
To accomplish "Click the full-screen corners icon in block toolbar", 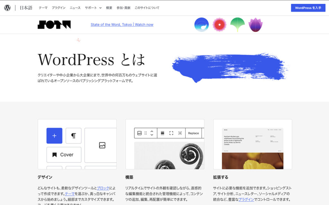I will pyautogui.click(x=171, y=133).
